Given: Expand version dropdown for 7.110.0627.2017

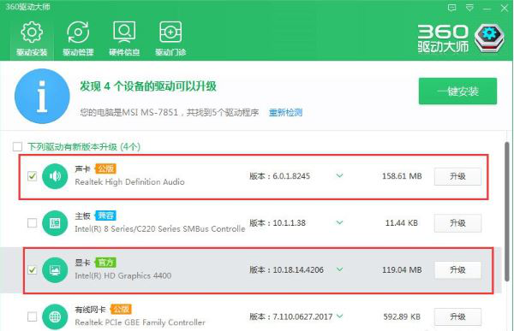Looking at the screenshot, I should coord(339,316).
